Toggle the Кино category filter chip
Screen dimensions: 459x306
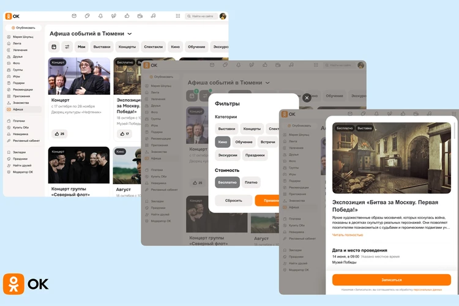point(223,142)
